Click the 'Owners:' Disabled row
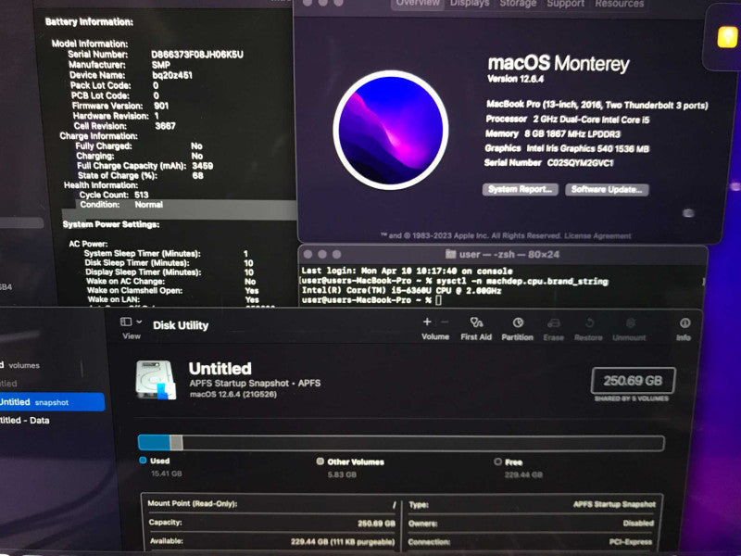Screen dimensions: 741x556 click(x=532, y=524)
